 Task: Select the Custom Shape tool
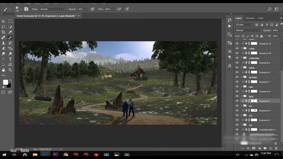(x=10, y=65)
